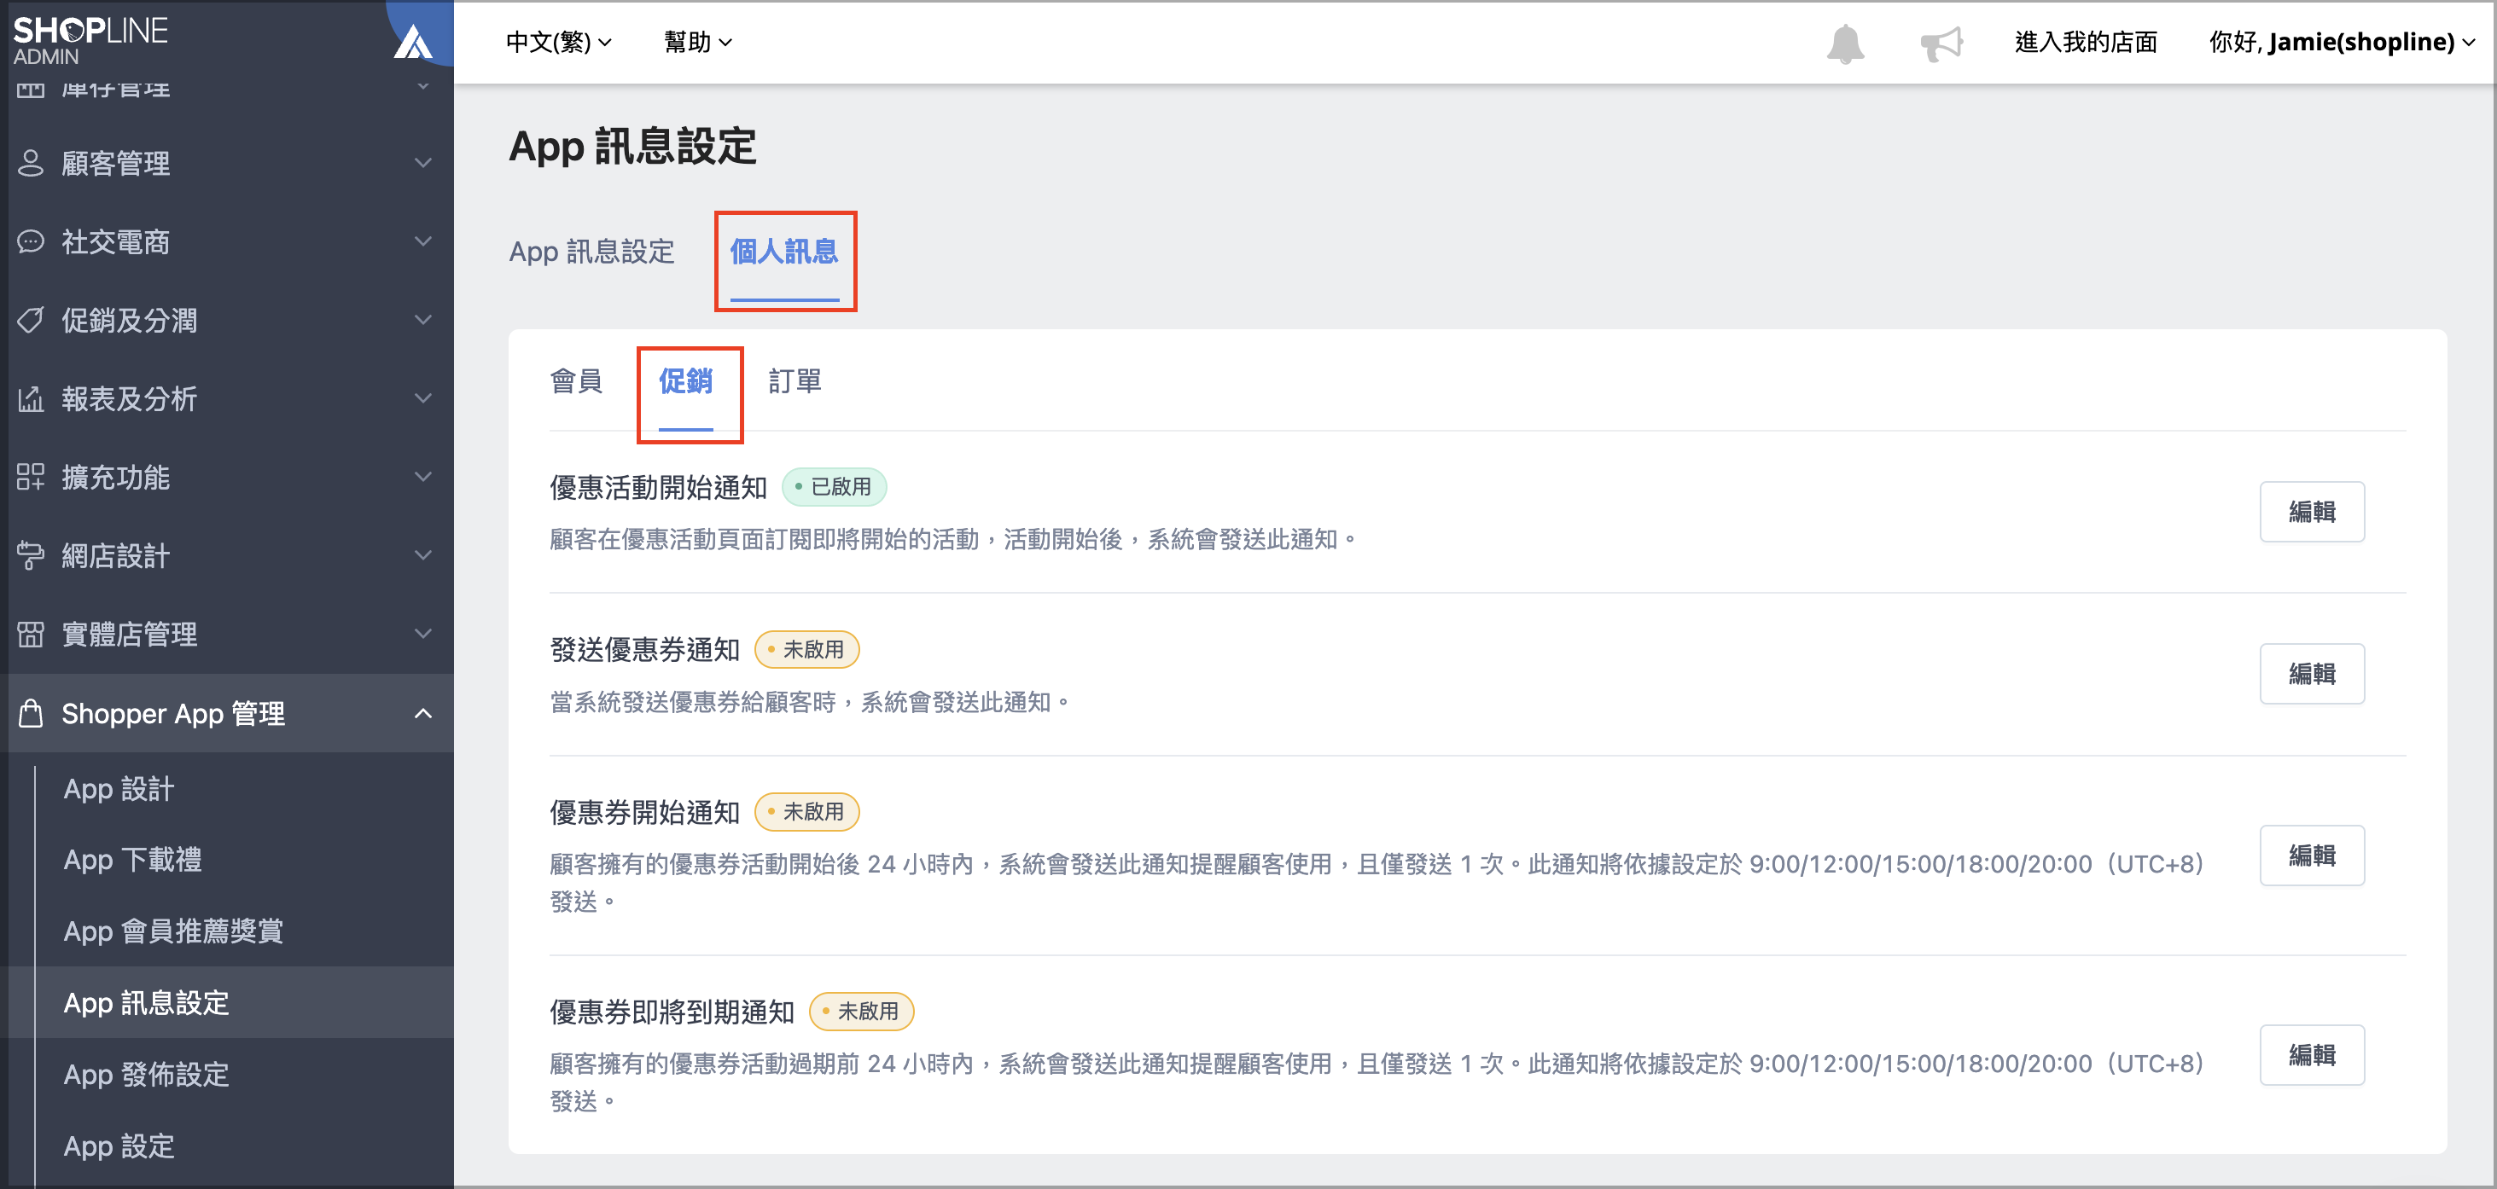The height and width of the screenshot is (1189, 2497).
Task: Open the Jamie(shopline) account dropdown
Action: click(2341, 42)
